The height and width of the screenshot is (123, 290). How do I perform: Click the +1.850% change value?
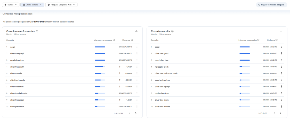[129, 100]
